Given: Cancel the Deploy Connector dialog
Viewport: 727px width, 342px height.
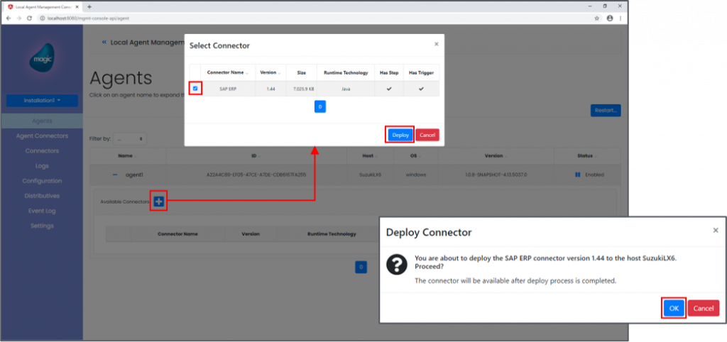Looking at the screenshot, I should click(703, 308).
